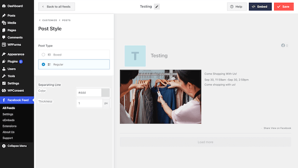
Task: Click the Testing page name in preview
Action: [x=159, y=56]
